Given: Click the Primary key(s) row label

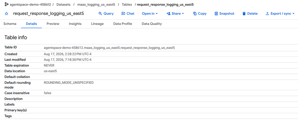Looking at the screenshot, I should tap(16, 110).
